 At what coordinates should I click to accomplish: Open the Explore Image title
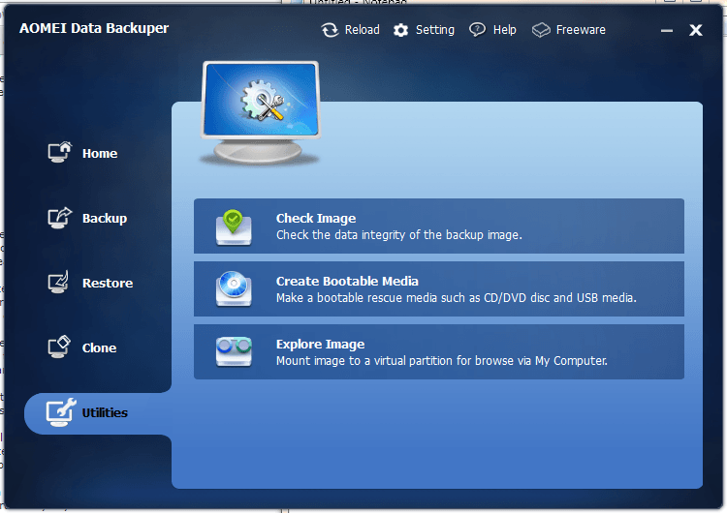click(x=321, y=344)
